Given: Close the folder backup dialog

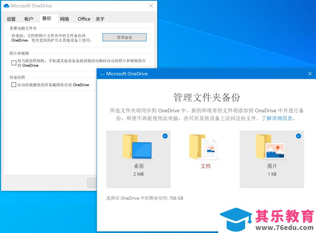Looking at the screenshot, I should tap(310, 74).
